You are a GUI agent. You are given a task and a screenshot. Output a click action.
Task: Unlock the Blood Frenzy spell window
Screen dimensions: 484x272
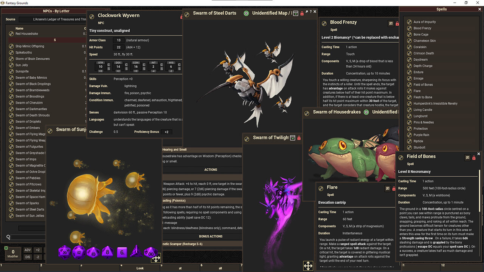[x=397, y=23]
